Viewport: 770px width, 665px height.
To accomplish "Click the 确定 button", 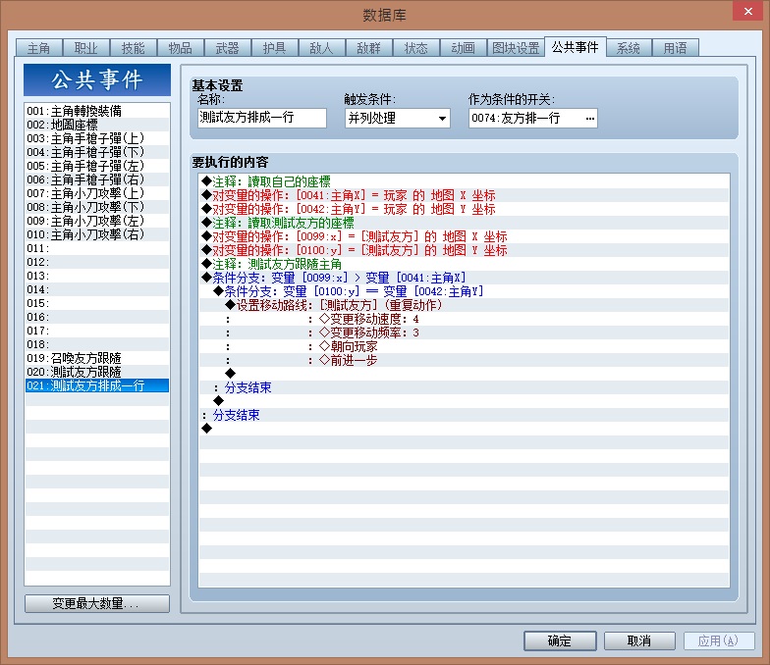I will pos(560,640).
